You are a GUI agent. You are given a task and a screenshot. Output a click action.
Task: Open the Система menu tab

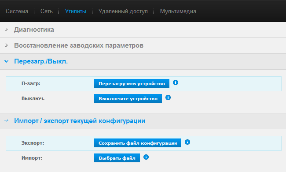click(17, 11)
